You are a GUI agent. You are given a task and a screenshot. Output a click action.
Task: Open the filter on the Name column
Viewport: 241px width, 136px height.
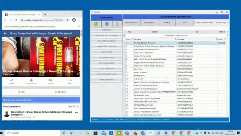(175, 39)
